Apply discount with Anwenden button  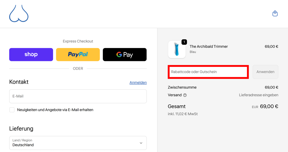[x=266, y=72]
